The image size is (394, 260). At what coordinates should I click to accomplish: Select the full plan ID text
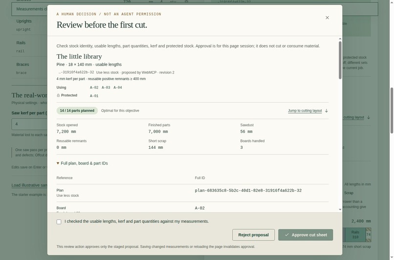pyautogui.click(x=248, y=190)
